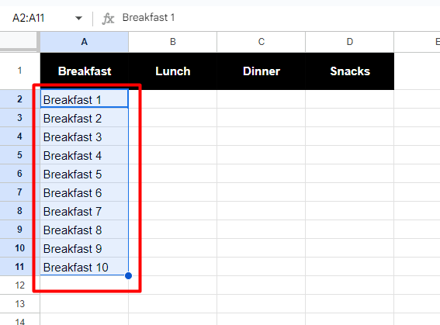Click cell containing Breakfast 5
The image size is (440, 325).
click(84, 174)
